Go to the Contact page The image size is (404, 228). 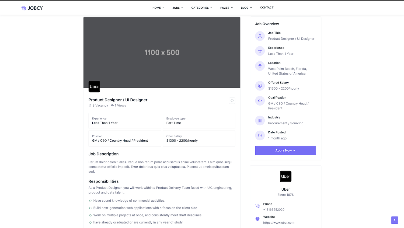pyautogui.click(x=267, y=8)
